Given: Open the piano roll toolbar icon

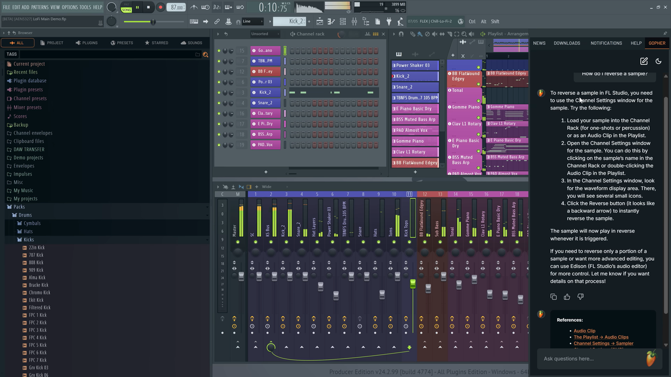Looking at the screenshot, I should coord(332,21).
